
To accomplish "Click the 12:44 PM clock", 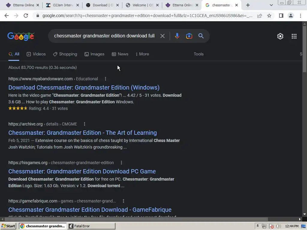I will [292, 226].
